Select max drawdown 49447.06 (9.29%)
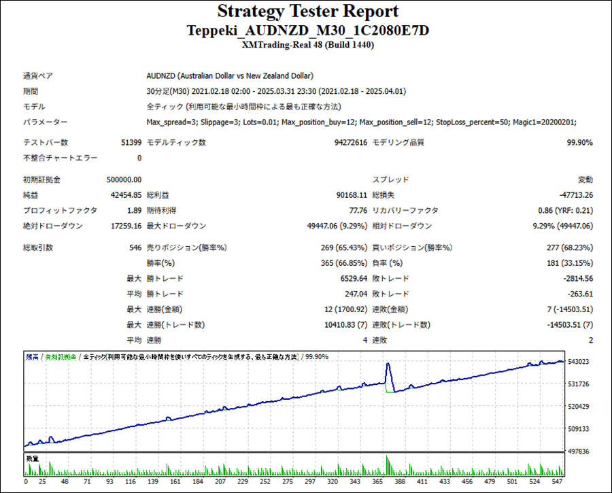612x493 pixels. pyautogui.click(x=337, y=226)
